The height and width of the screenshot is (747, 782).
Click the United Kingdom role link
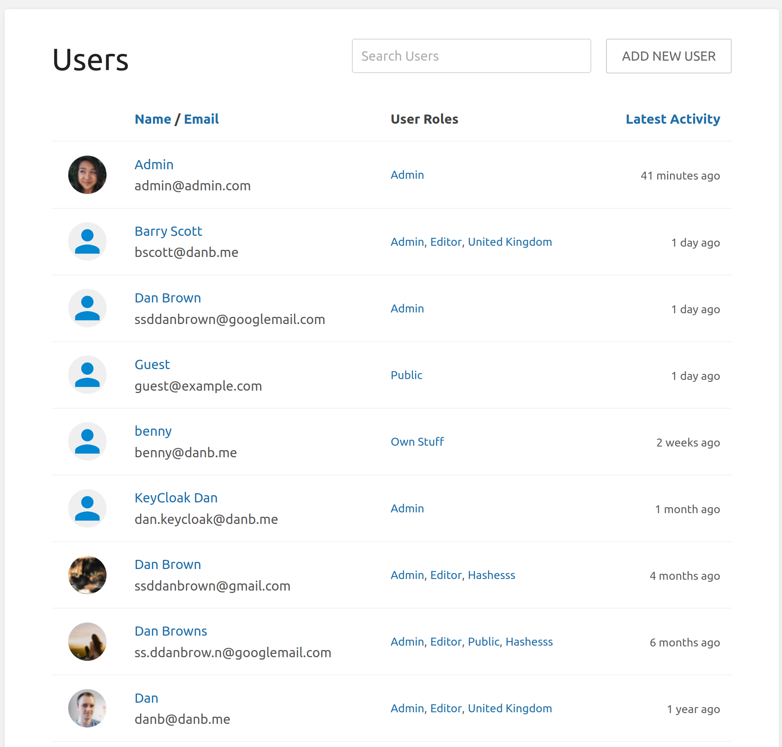tap(509, 242)
